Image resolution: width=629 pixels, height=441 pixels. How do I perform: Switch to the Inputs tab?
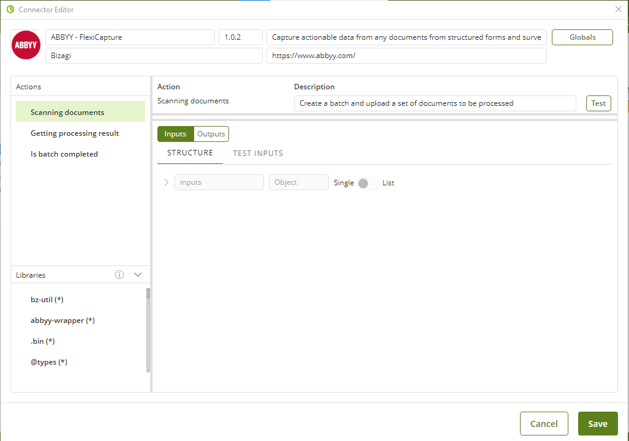(175, 134)
